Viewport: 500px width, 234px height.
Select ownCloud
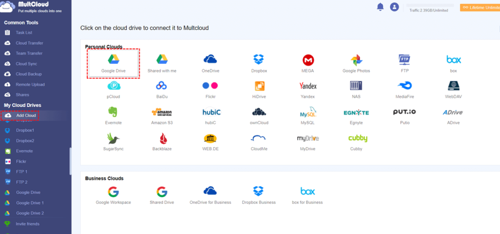(x=259, y=116)
